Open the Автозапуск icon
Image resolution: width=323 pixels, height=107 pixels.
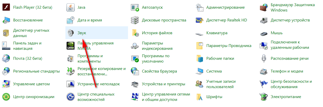[135, 7]
